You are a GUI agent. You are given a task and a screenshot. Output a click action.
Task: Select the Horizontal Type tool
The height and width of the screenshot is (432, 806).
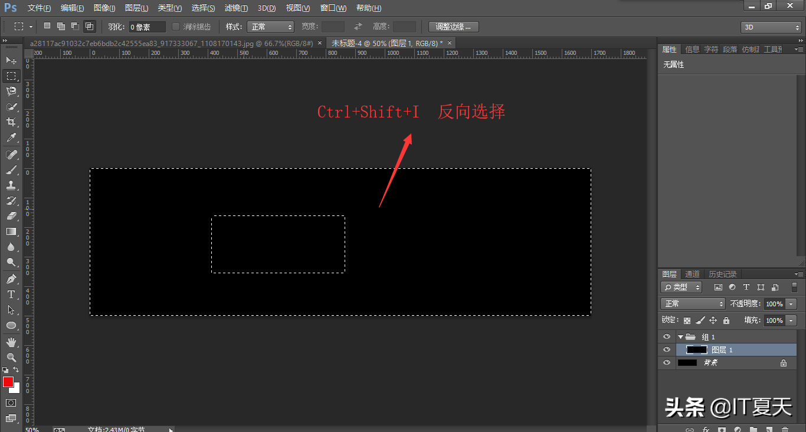11,294
